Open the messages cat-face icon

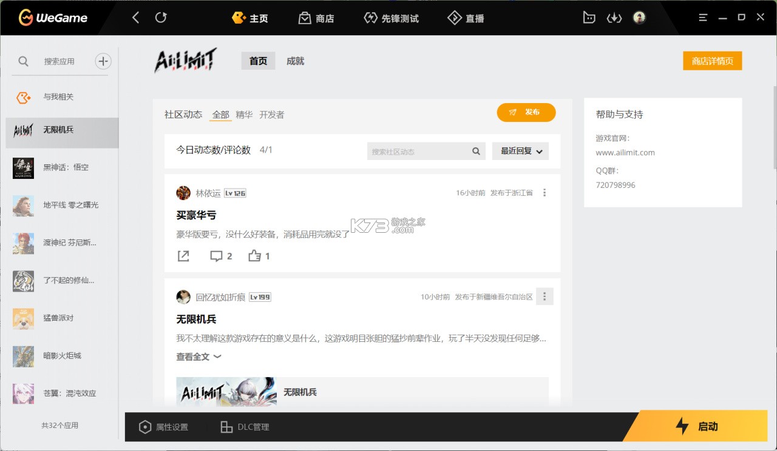[x=589, y=18]
